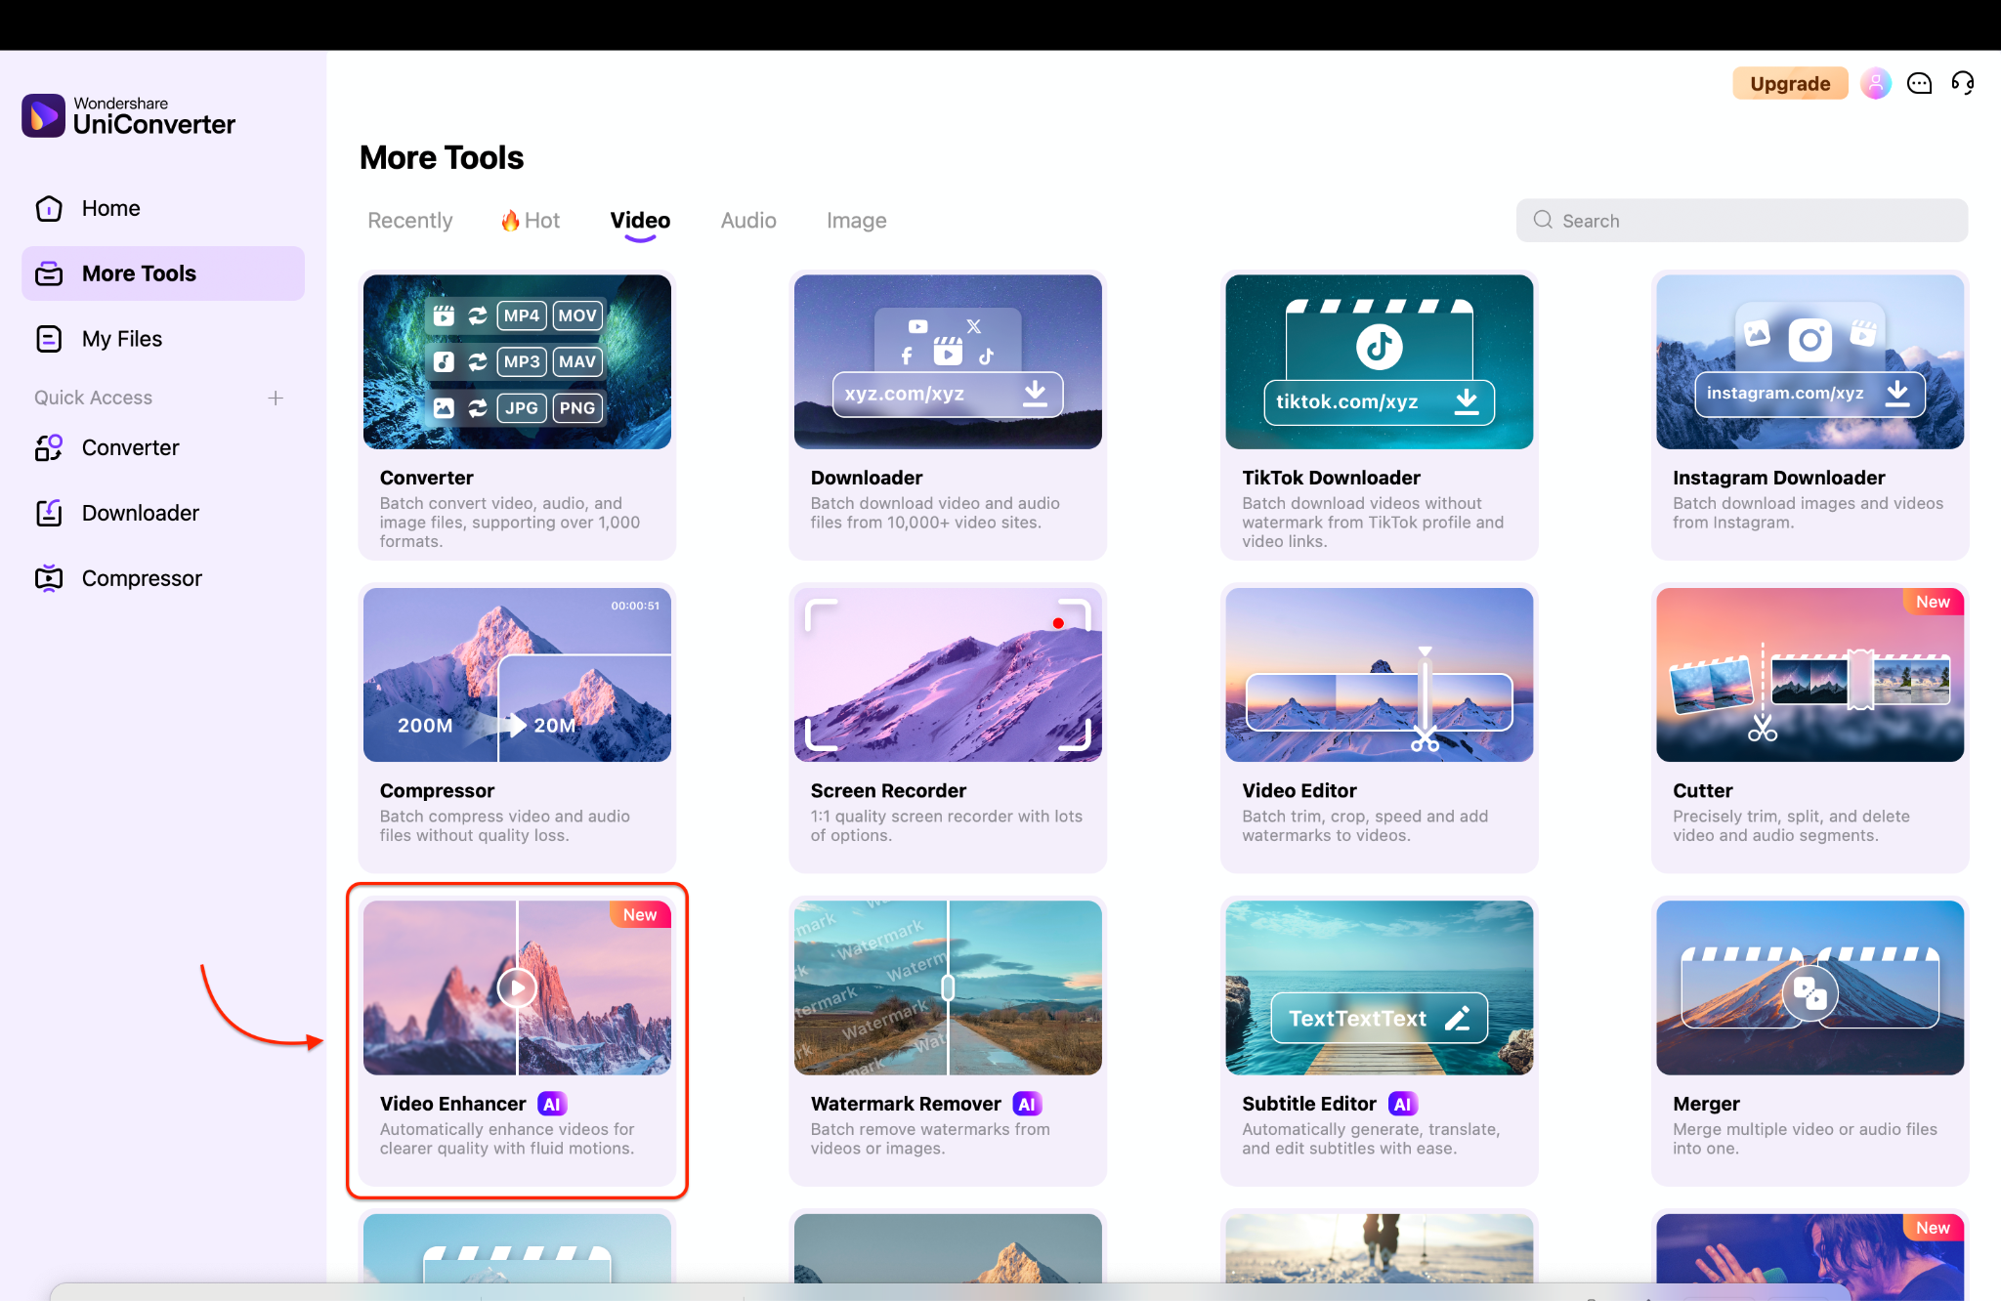Open Compressor in Quick Access
The width and height of the screenshot is (2001, 1301).
(142, 578)
